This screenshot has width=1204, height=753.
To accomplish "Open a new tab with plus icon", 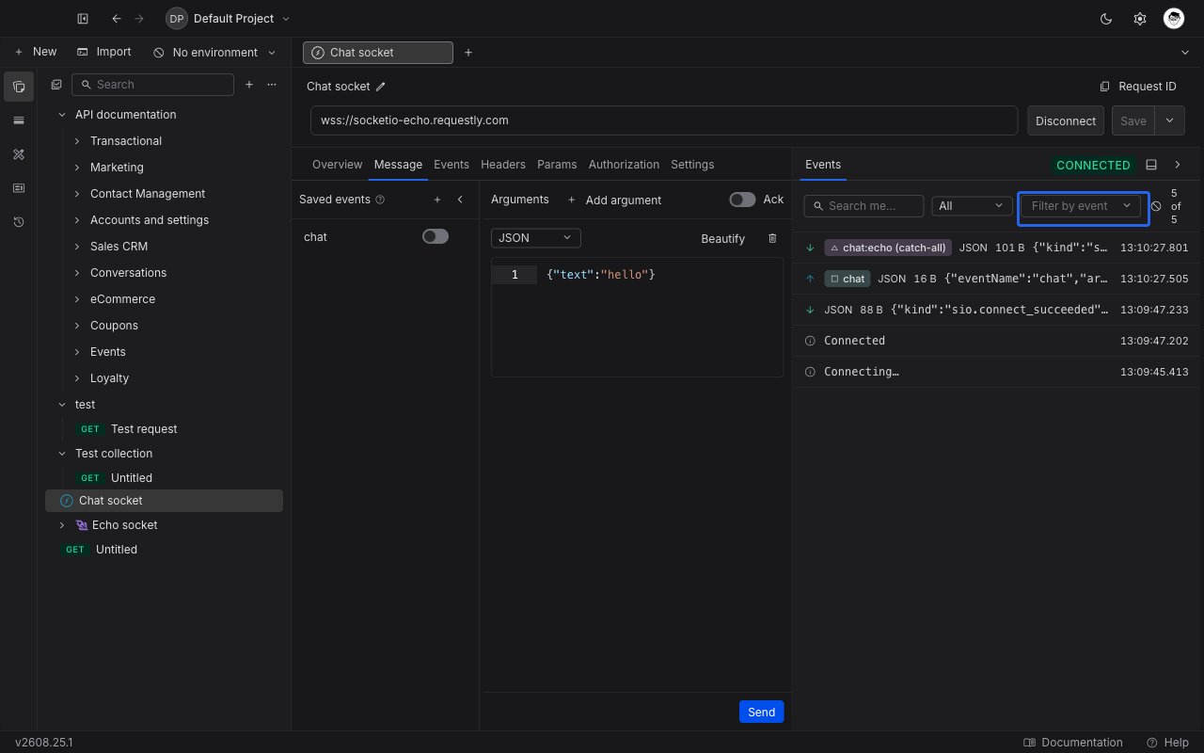I will coord(468,53).
